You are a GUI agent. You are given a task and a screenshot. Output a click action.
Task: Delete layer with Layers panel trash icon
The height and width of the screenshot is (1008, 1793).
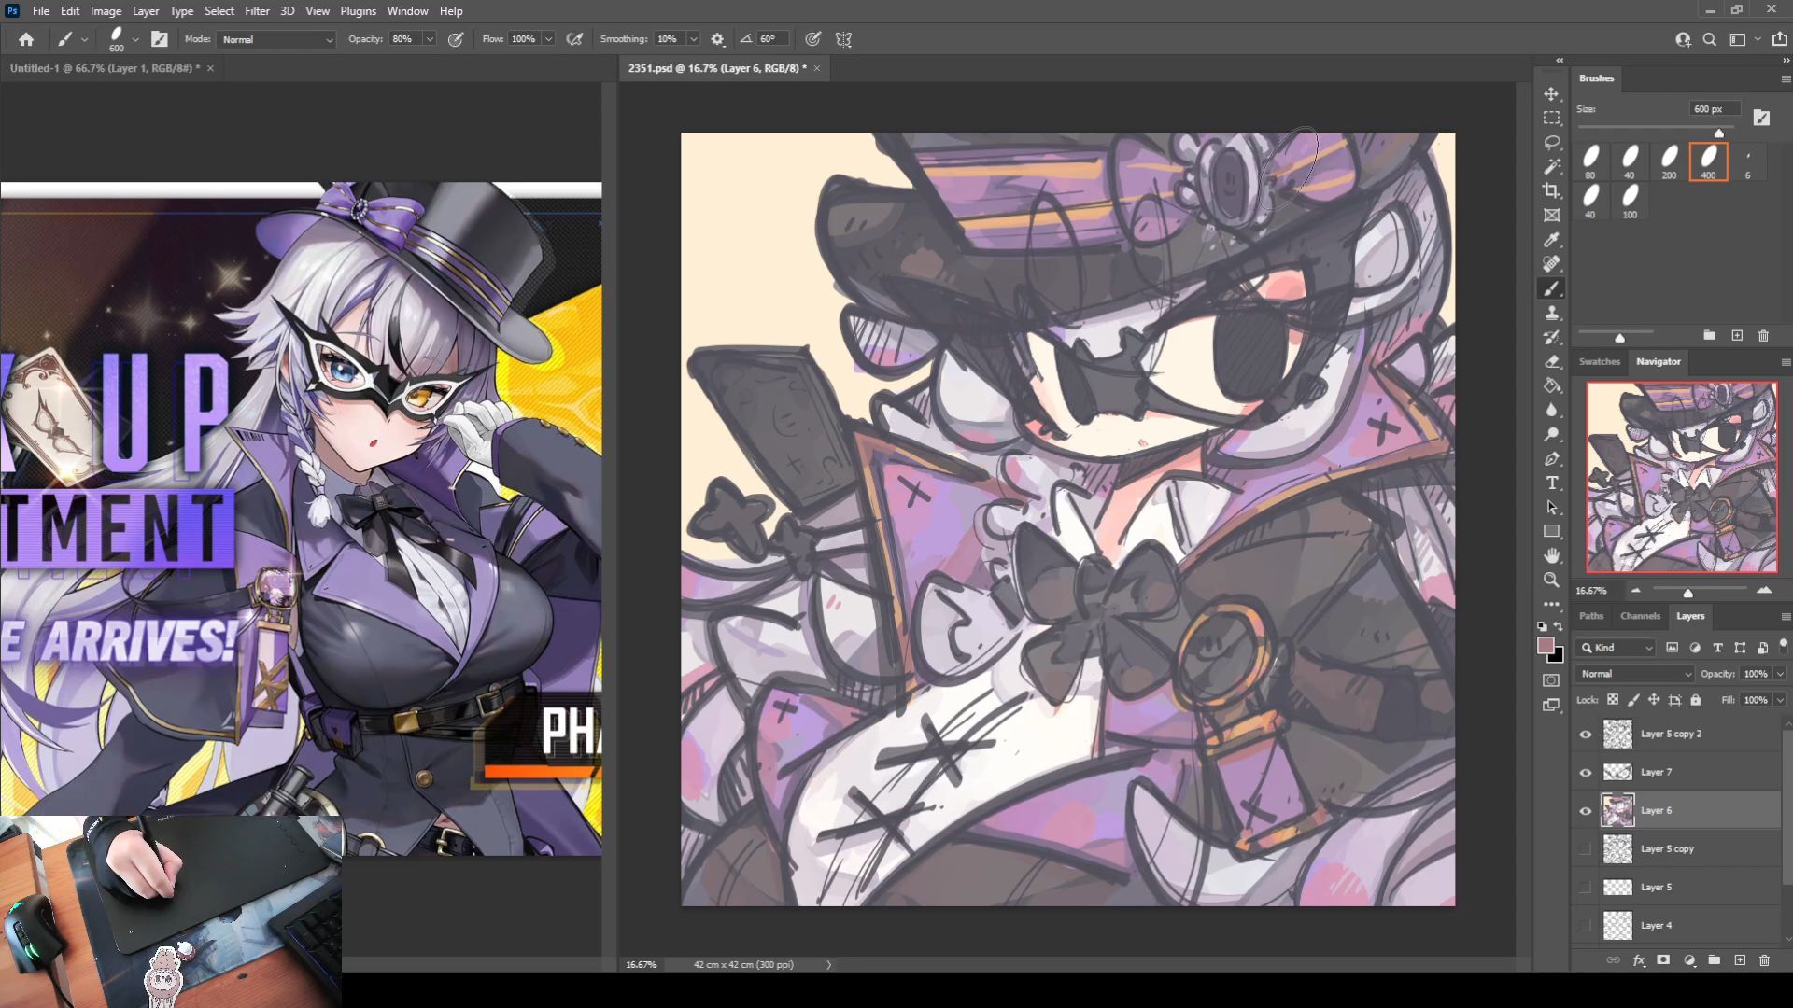[x=1764, y=960]
